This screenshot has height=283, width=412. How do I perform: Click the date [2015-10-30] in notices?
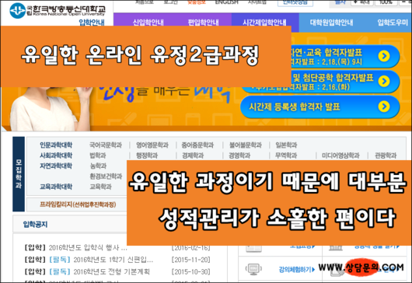click(x=191, y=271)
